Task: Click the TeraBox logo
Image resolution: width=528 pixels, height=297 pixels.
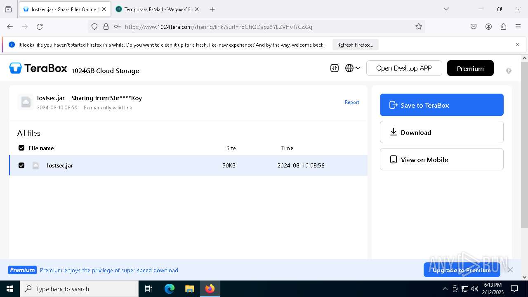Action: [x=38, y=68]
